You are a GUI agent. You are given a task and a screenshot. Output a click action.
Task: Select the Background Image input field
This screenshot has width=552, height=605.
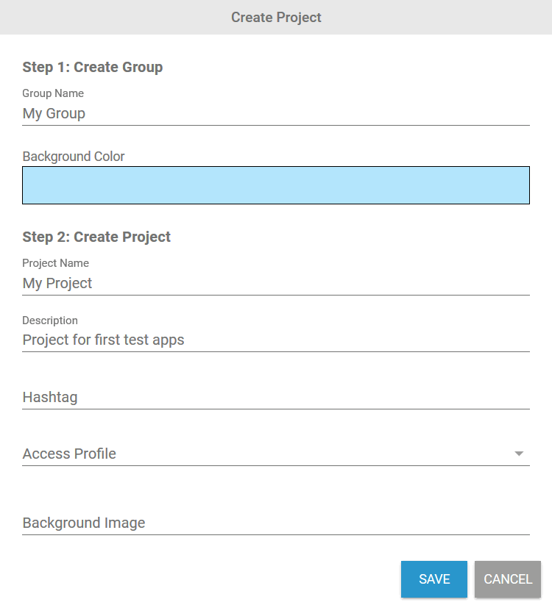click(276, 523)
